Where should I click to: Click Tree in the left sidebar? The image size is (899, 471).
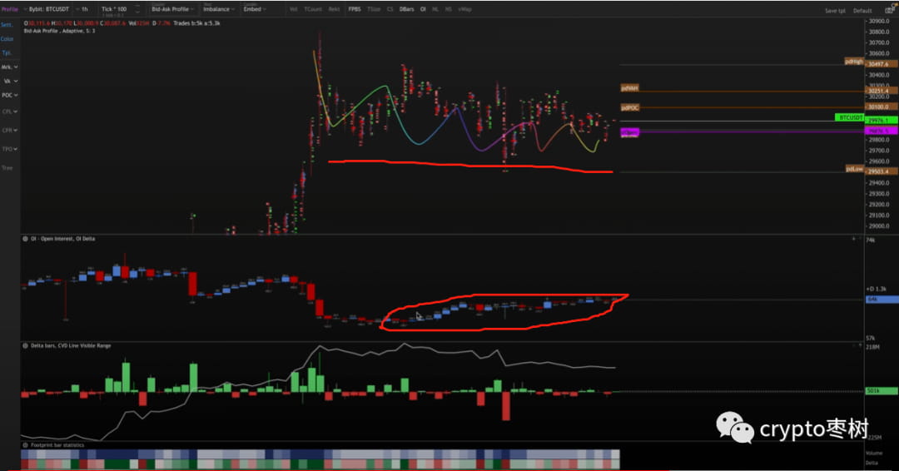tap(7, 168)
